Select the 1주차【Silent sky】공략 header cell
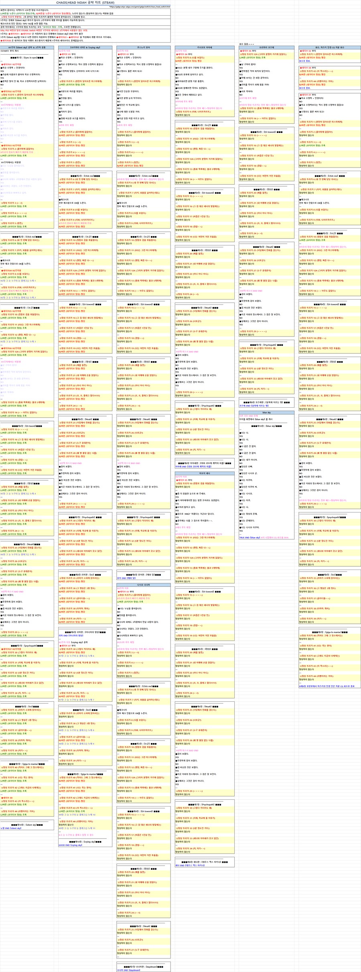Screen dimensions: 361x972 (x=27, y=47)
